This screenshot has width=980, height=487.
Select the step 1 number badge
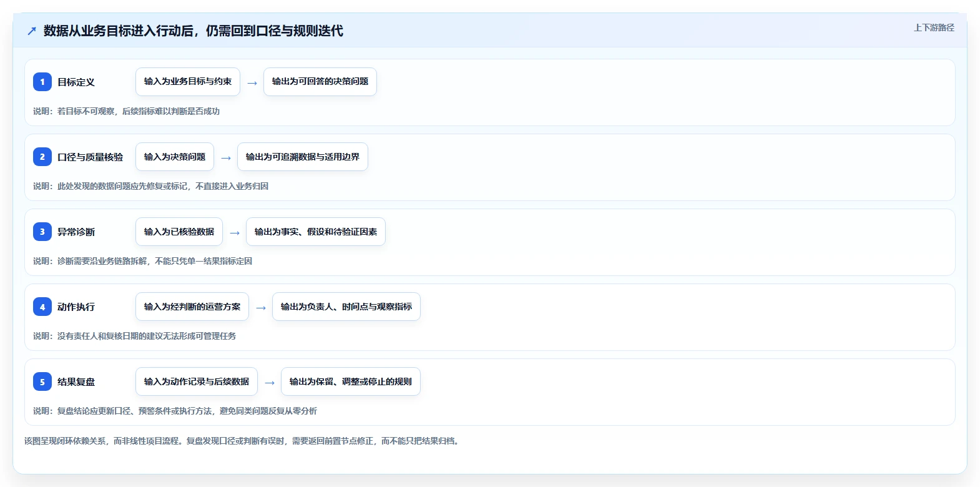(x=42, y=82)
